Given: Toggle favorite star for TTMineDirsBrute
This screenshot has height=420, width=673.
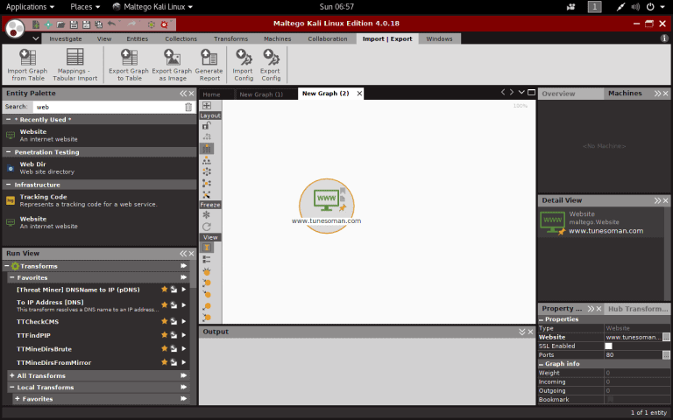Looking at the screenshot, I should coord(164,349).
